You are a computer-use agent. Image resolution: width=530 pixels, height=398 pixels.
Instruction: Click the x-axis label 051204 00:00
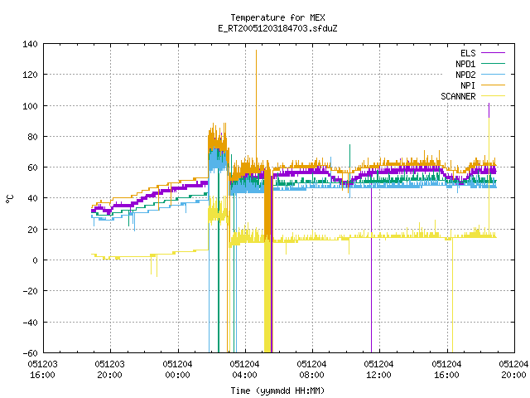tap(177, 370)
